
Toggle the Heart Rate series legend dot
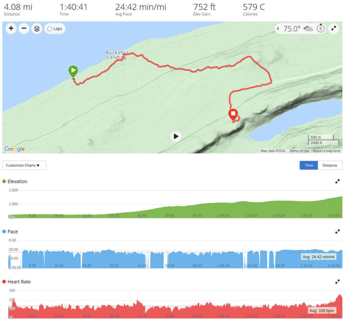tap(4, 281)
